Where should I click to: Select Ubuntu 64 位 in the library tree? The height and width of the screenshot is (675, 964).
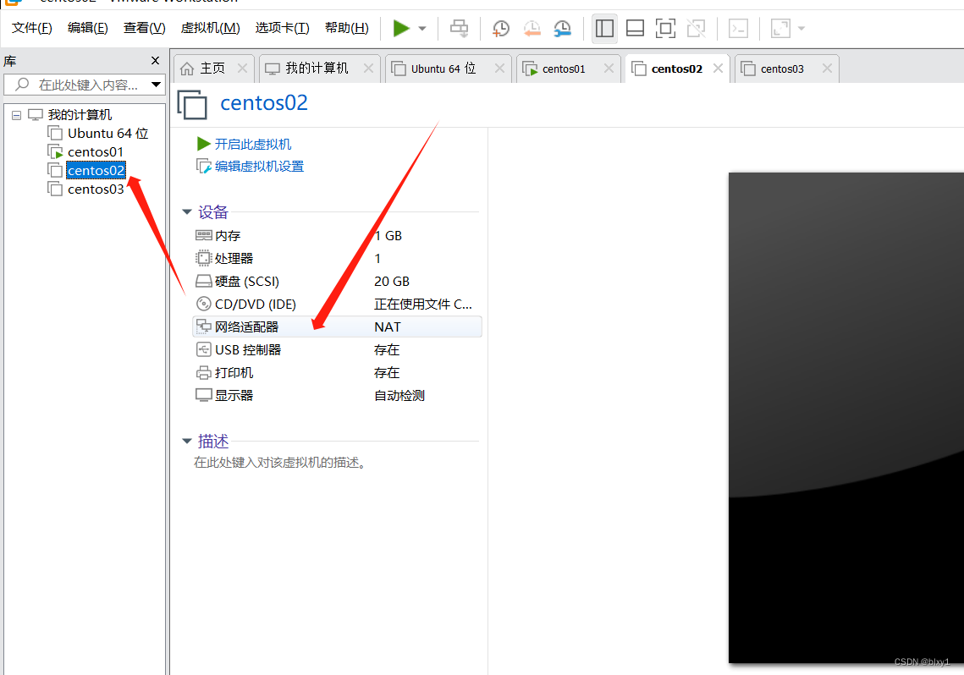pyautogui.click(x=108, y=134)
